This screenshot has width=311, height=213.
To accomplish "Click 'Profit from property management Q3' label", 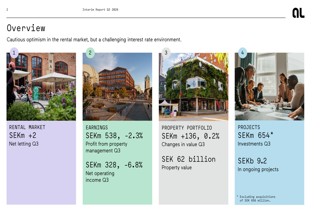I will pyautogui.click(x=106, y=147).
